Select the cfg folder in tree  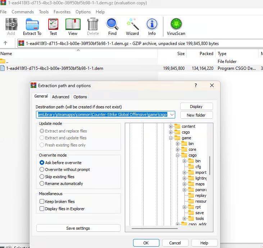(198, 167)
